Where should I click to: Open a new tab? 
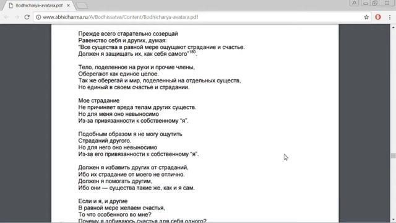coord(82,6)
